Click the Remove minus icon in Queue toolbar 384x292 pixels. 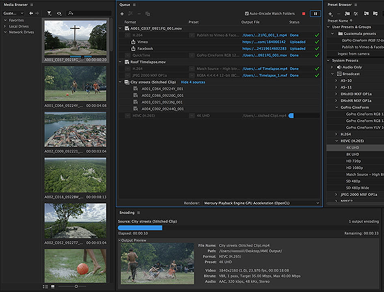coord(139,14)
